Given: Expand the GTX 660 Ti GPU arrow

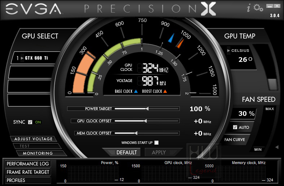Looking at the screenshot, I should coord(22,58).
